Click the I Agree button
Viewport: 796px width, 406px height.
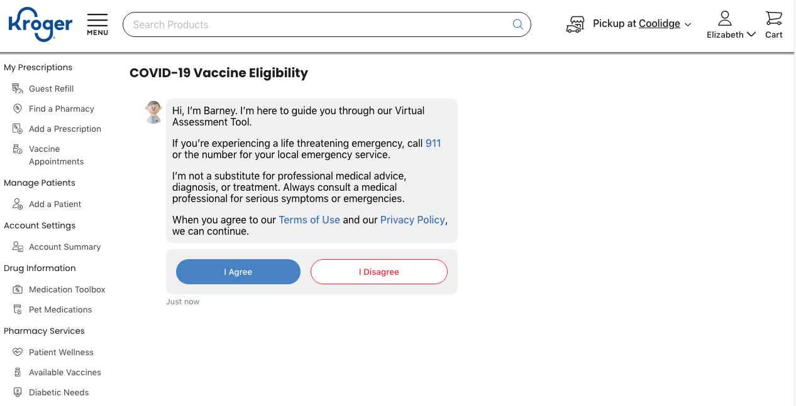pos(238,272)
